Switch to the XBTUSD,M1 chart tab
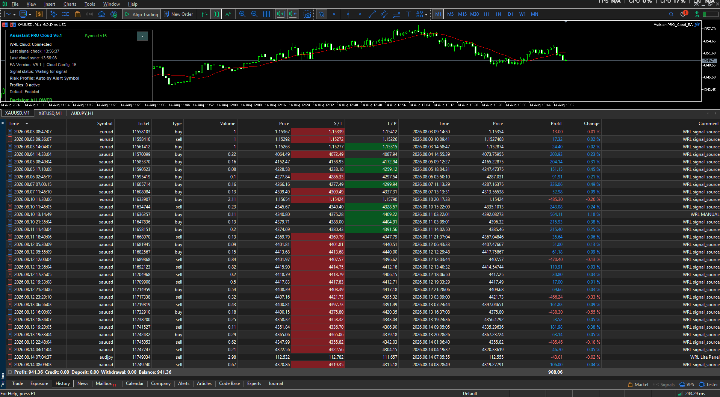This screenshot has width=720, height=397. 50,113
